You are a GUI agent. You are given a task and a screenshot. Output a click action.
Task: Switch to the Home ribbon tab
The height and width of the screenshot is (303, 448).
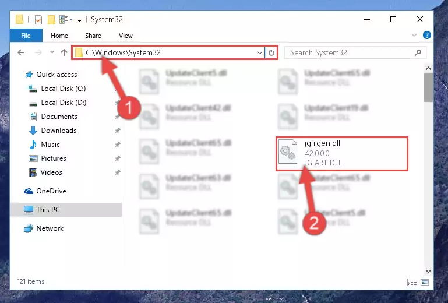pyautogui.click(x=59, y=36)
